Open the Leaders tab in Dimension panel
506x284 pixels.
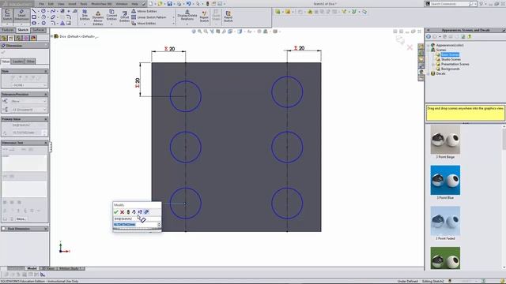(17, 62)
